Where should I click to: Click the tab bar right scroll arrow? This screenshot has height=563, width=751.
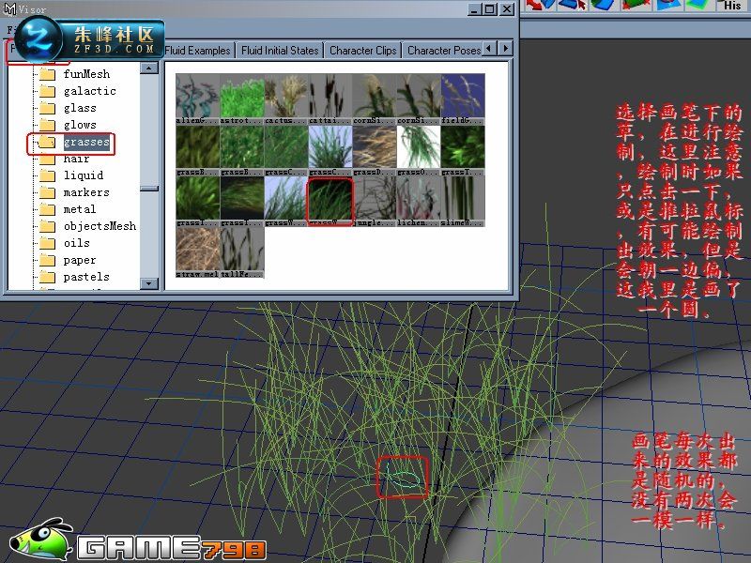[506, 49]
